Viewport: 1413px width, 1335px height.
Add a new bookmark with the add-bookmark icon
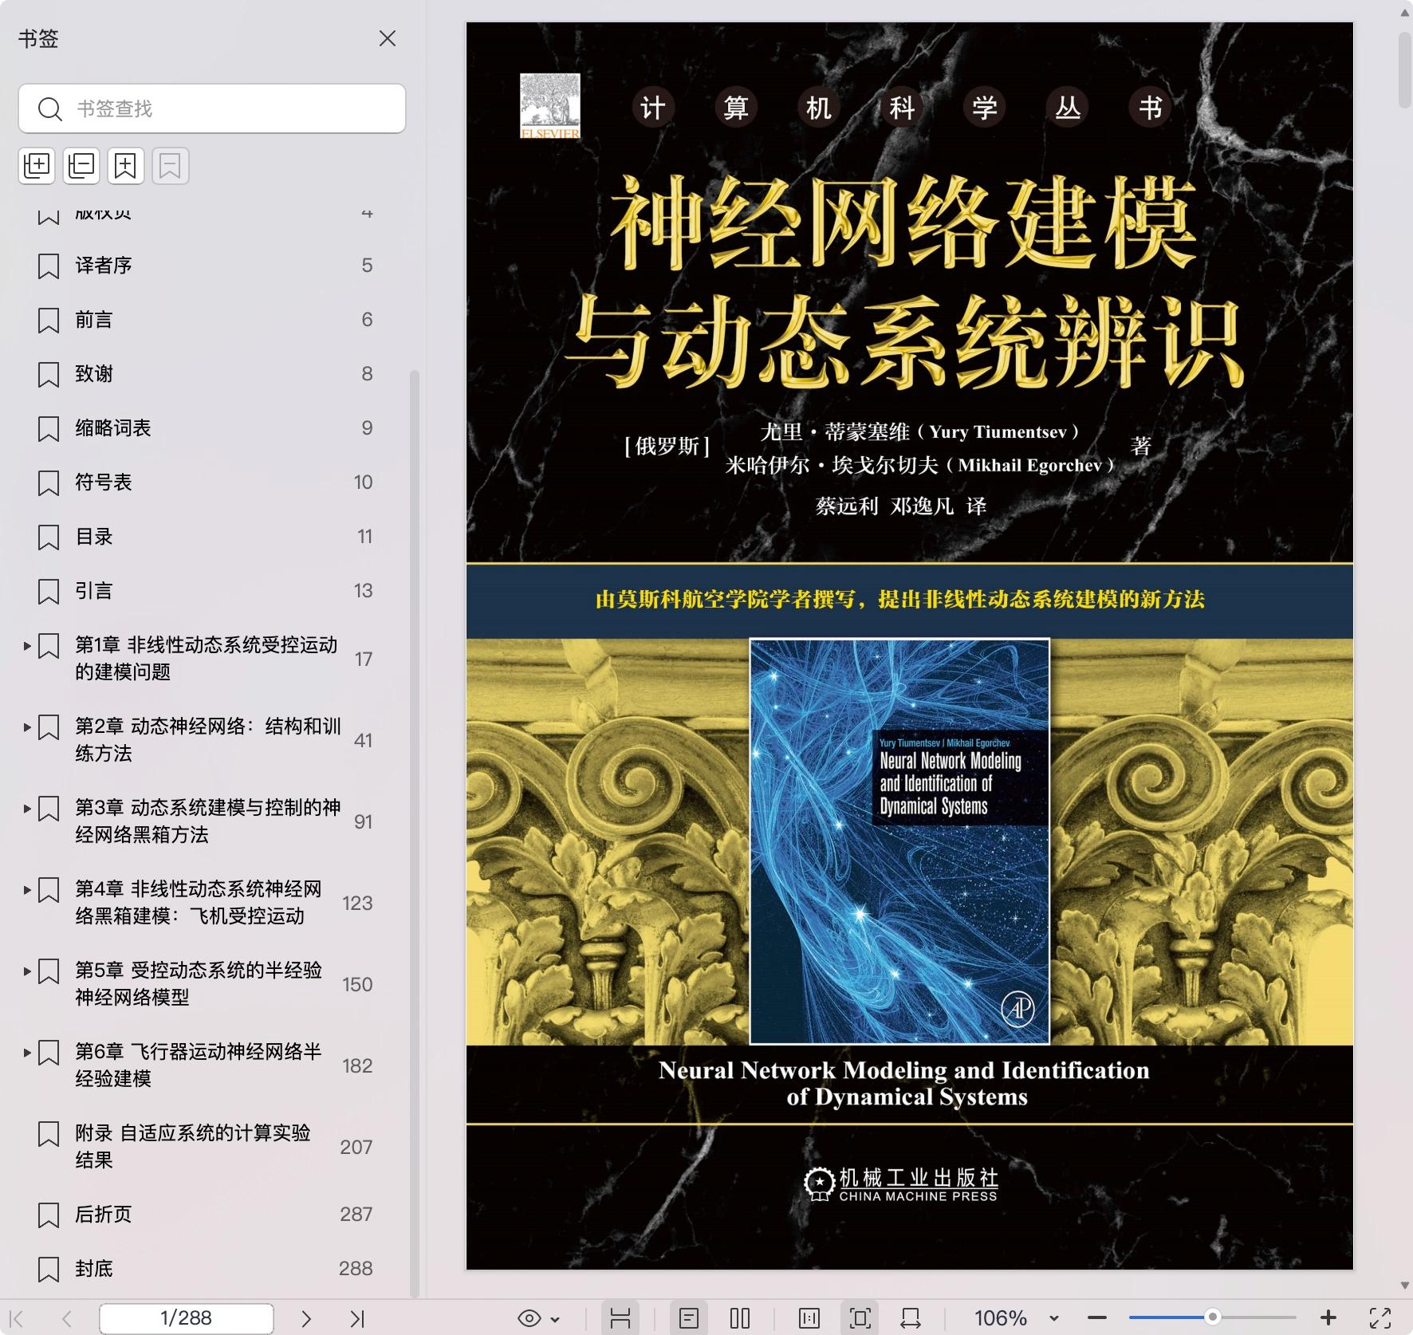click(x=124, y=165)
